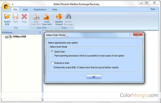Image resolution: width=161 pixels, height=103 pixels.
Task: Minimize the main application window
Action: (141, 3)
